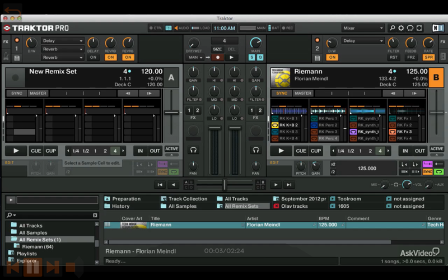The height and width of the screenshot is (280, 448).
Task: Select All Tracks in browser tree
Action: 31,226
